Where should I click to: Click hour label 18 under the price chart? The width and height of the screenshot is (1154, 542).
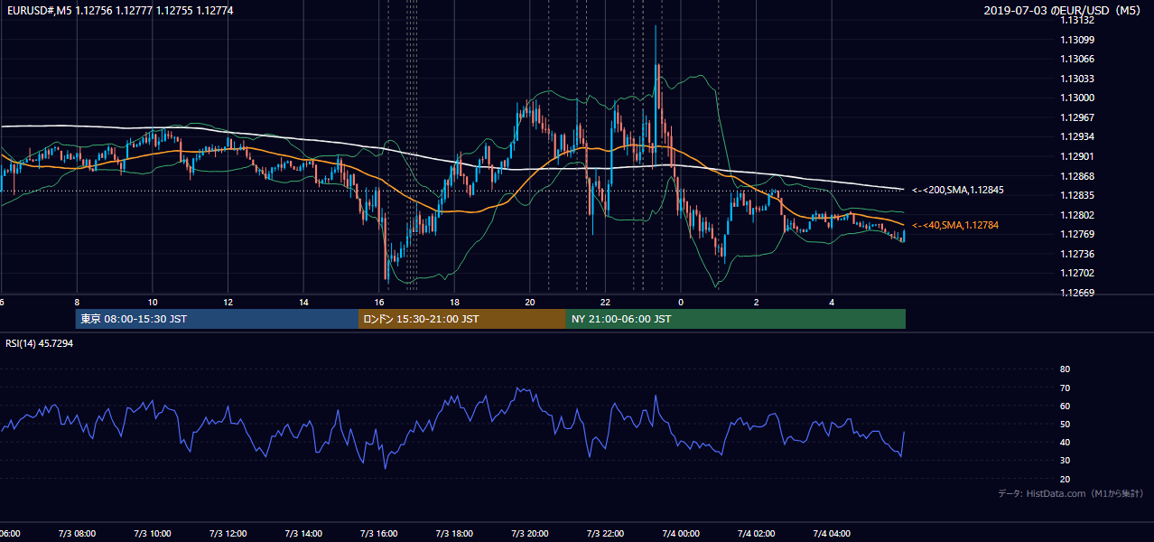pyautogui.click(x=455, y=302)
